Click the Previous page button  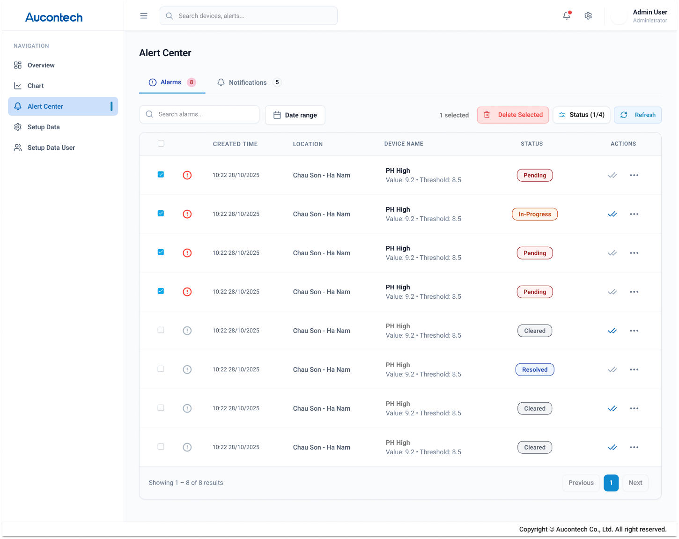(581, 483)
